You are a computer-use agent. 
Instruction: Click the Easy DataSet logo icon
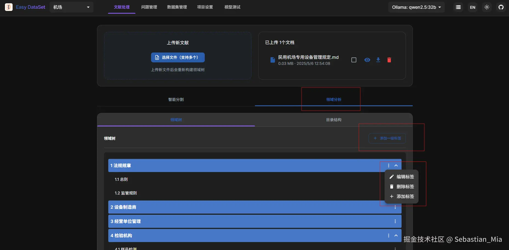(x=8, y=7)
